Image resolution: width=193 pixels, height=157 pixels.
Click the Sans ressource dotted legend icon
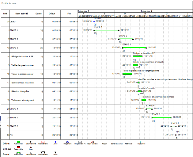(x=117, y=142)
